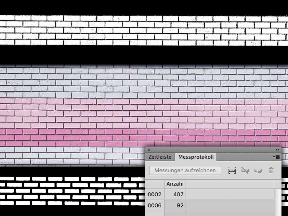This screenshot has height=216, width=288.
Task: Select measurement row 0002
Action: click(211, 194)
